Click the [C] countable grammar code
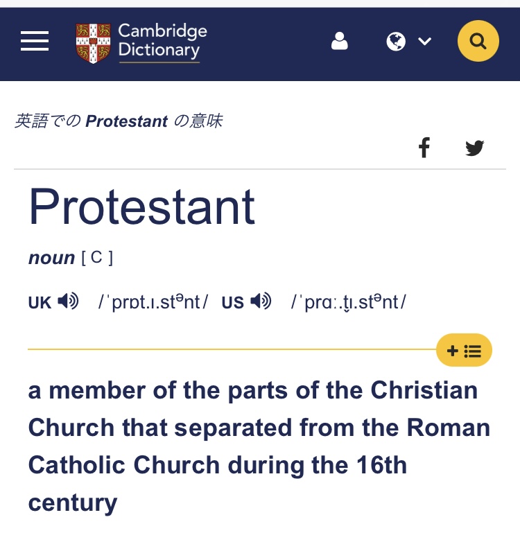 click(x=97, y=258)
